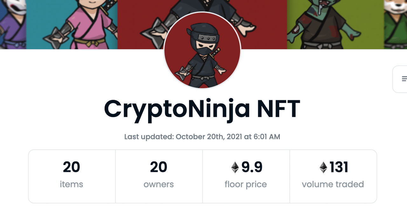407x213 pixels.
Task: Click the CryptoNinja NFT collection title
Action: tap(203, 108)
